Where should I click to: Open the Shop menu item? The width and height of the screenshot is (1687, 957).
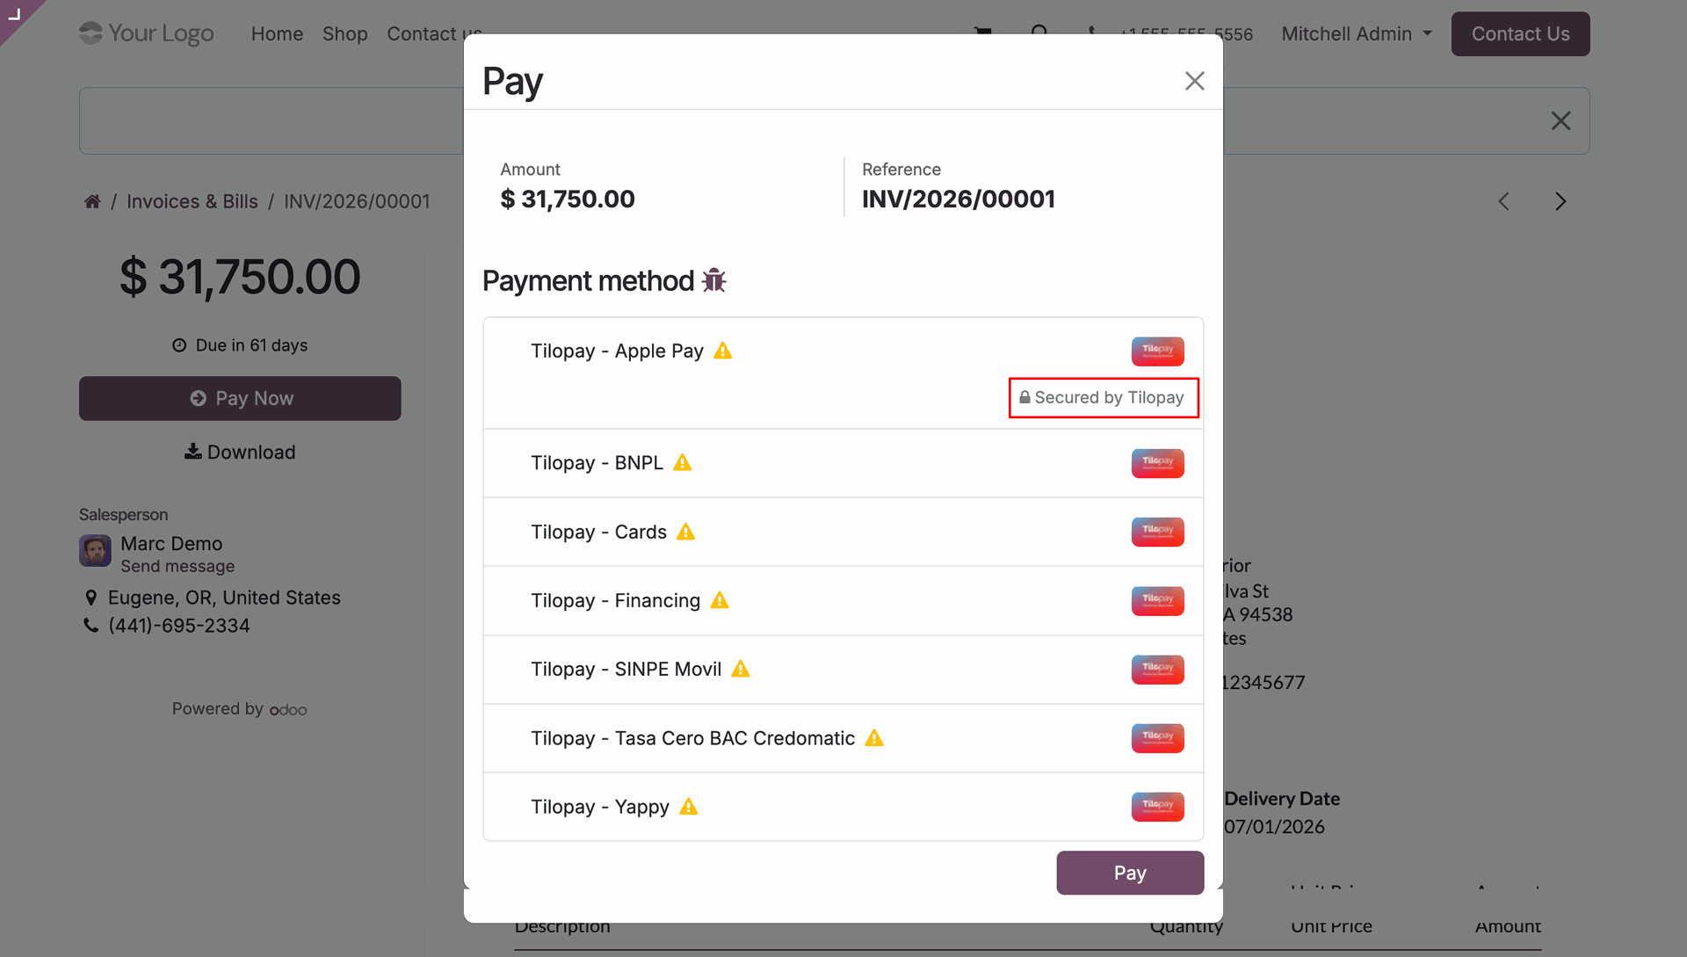click(x=344, y=33)
